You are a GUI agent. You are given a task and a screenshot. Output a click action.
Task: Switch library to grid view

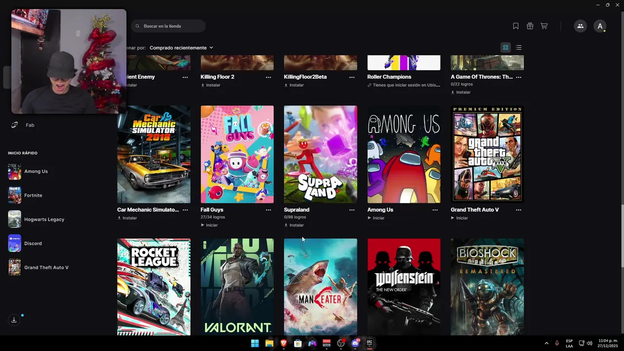[506, 47]
